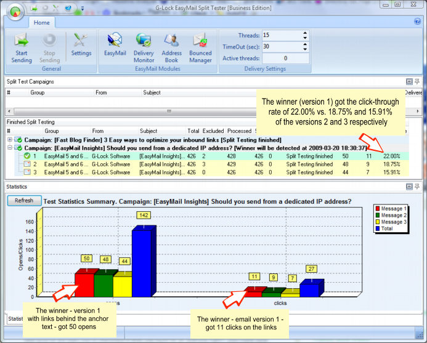Click the green arrow quick access icon
The height and width of the screenshot is (343, 427).
34,8
